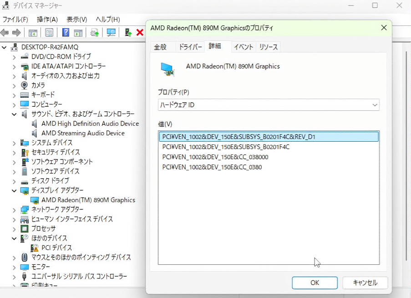Click the chip icon beside プロセッサ
Viewport: 411px width, 298px height.
pyautogui.click(x=25, y=228)
